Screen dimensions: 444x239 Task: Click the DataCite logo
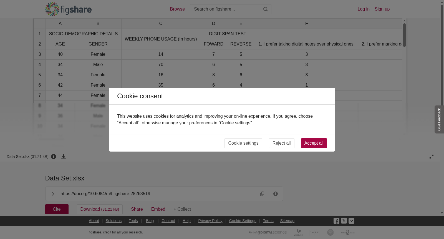(x=298, y=232)
